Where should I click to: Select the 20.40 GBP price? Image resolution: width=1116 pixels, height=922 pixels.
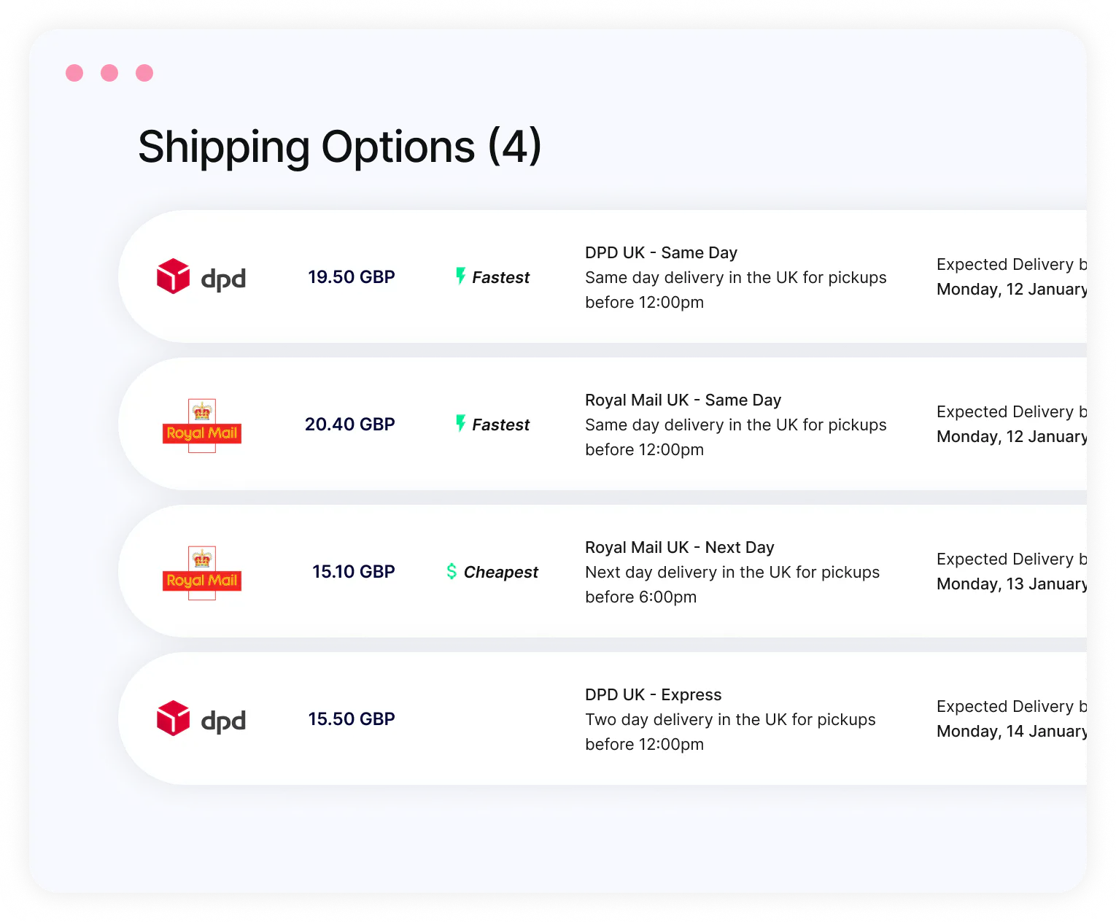coord(349,425)
